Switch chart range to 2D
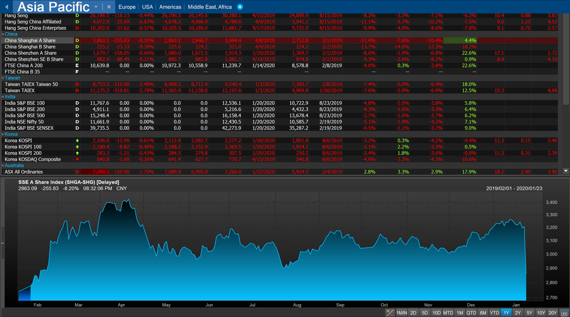The height and width of the screenshot is (317, 570). pos(414,313)
